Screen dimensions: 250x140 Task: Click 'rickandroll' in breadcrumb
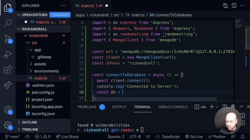(99, 15)
